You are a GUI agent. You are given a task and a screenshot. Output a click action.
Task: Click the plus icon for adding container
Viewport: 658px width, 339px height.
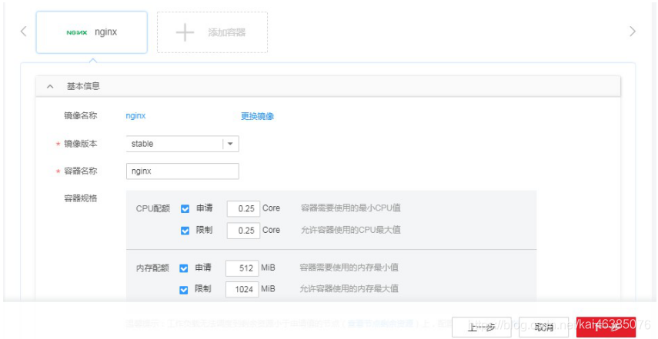click(185, 32)
